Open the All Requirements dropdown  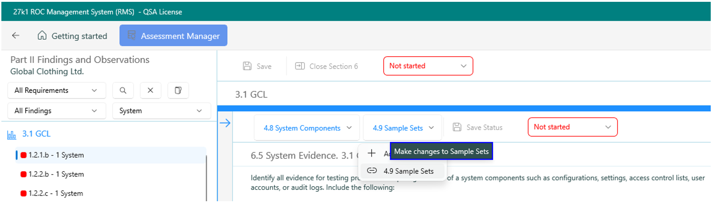pyautogui.click(x=56, y=91)
